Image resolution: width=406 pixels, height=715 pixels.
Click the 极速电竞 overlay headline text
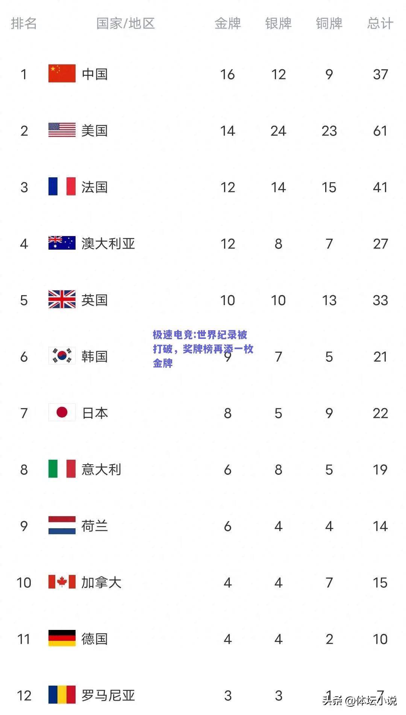203,349
